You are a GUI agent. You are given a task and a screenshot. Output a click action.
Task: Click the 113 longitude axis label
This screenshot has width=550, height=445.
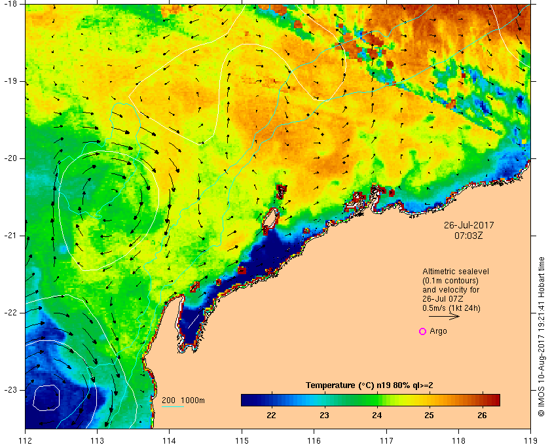97,440
